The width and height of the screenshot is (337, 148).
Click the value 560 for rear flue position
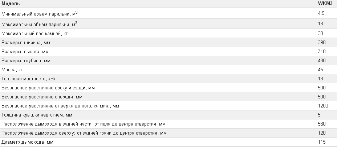(322, 124)
